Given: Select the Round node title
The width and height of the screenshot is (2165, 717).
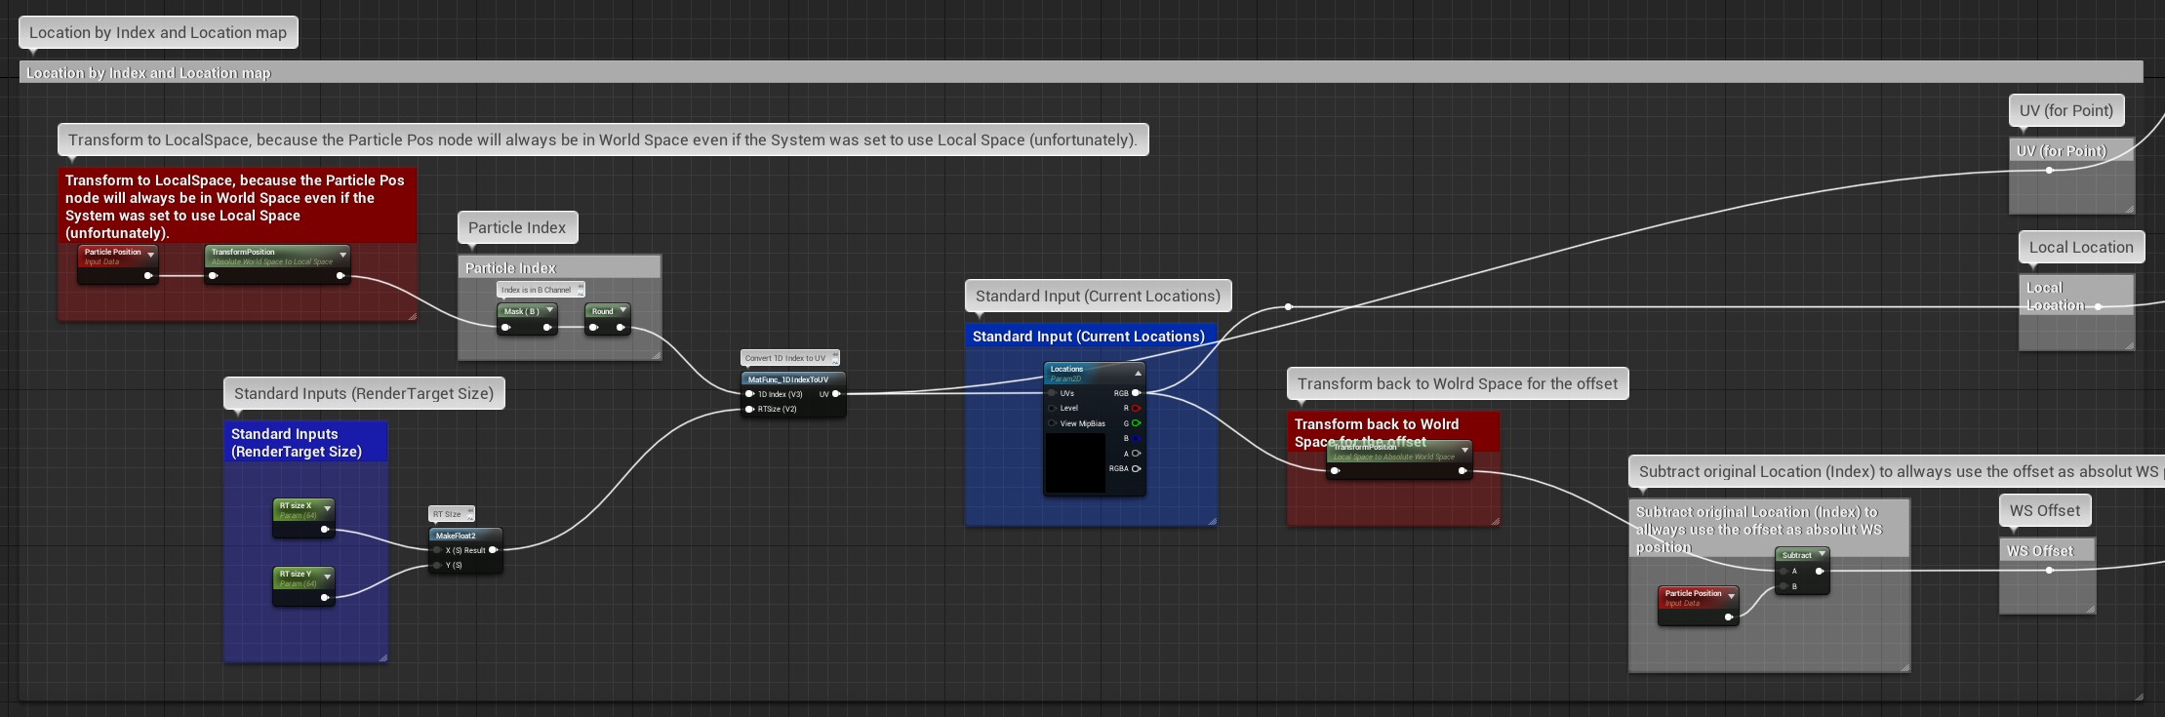Looking at the screenshot, I should (602, 311).
